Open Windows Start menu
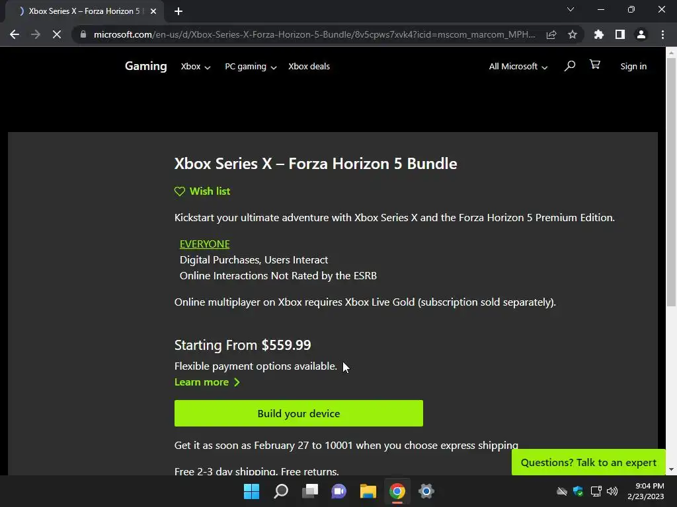 251,491
